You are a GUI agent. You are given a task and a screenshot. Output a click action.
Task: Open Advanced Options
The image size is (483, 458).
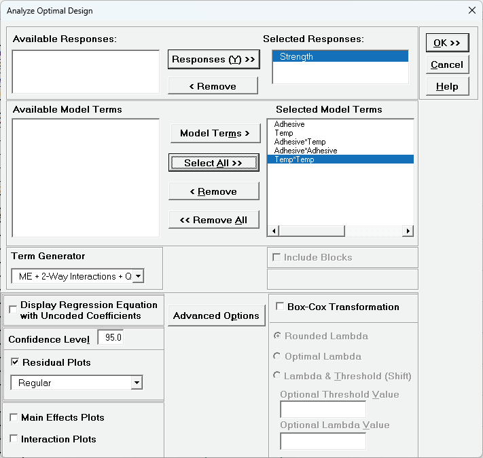point(216,316)
